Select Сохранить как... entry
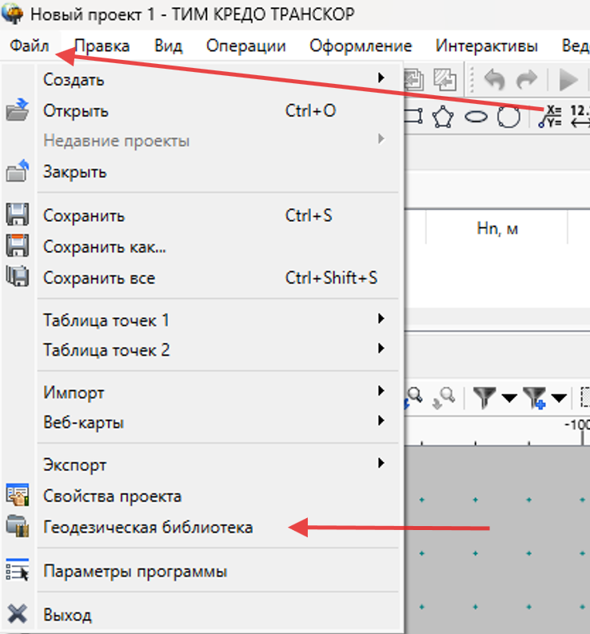The image size is (590, 634). (218, 247)
